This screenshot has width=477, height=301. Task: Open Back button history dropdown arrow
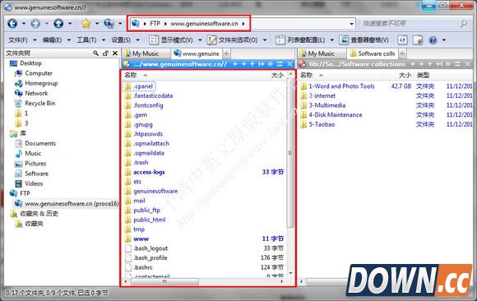24,23
